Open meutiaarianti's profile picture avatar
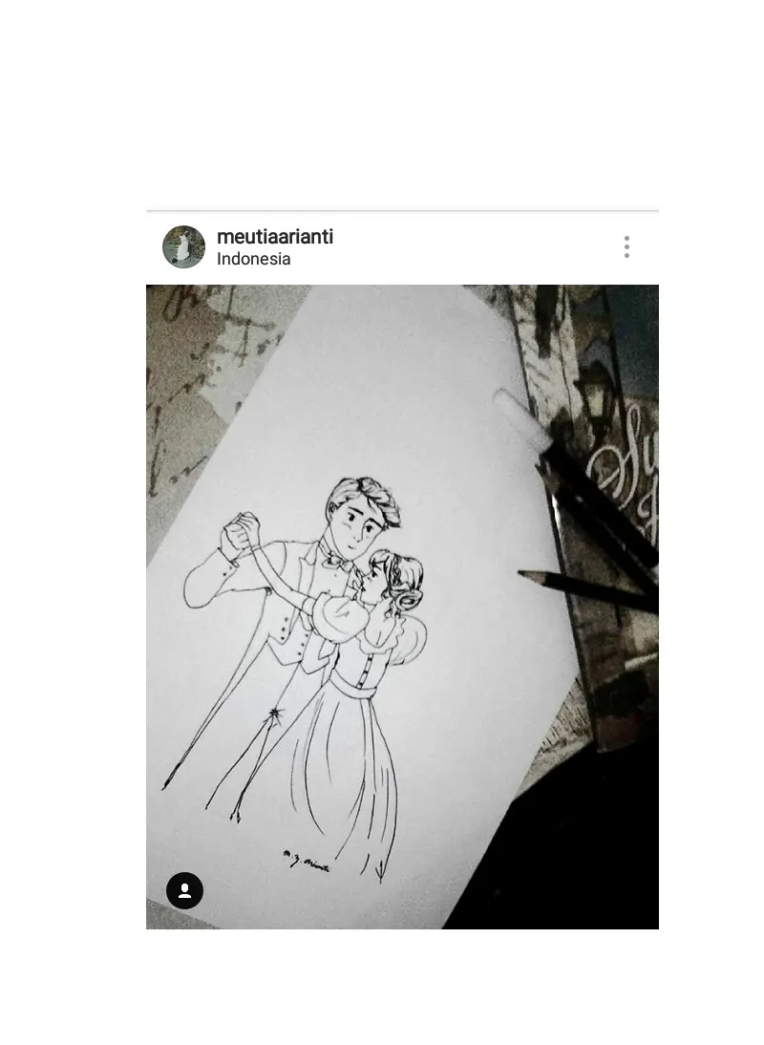 coord(184,246)
